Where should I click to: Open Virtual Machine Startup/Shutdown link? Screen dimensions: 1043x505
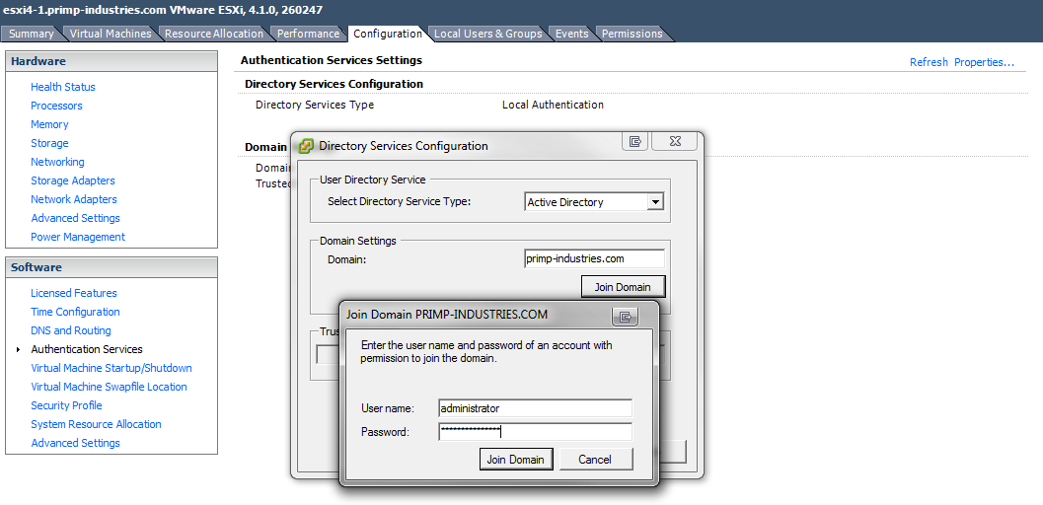tap(112, 368)
